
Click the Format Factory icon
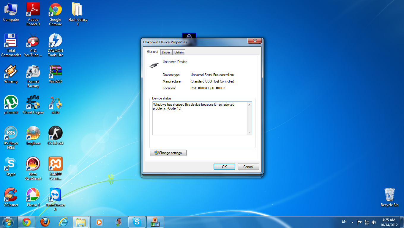(33, 76)
